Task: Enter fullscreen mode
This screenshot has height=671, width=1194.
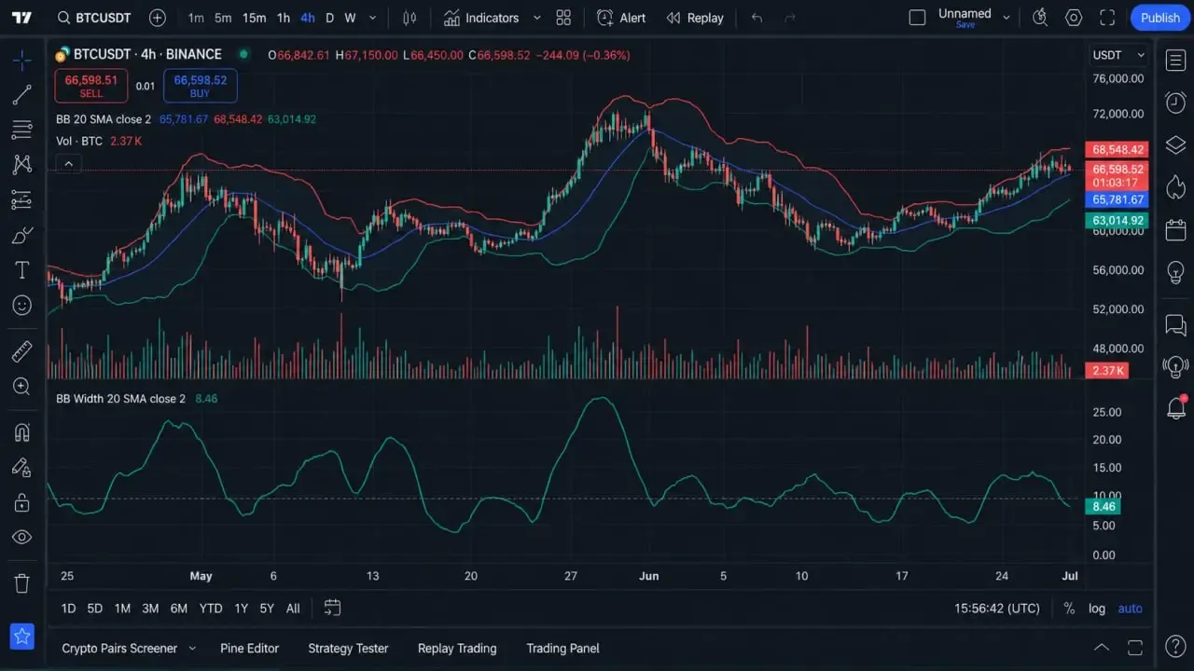Action: click(1107, 18)
